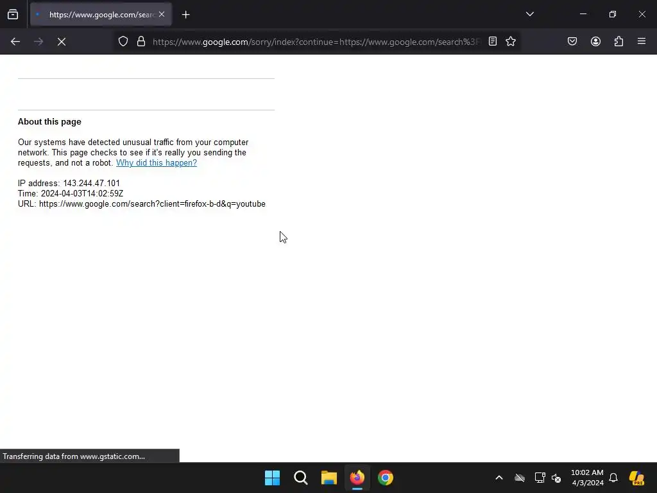Launch Google Chrome from taskbar

click(x=386, y=478)
